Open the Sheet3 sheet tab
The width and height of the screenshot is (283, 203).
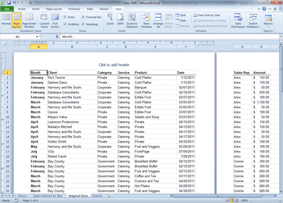(x=97, y=196)
